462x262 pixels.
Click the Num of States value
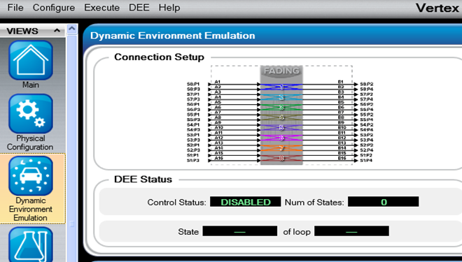384,202
